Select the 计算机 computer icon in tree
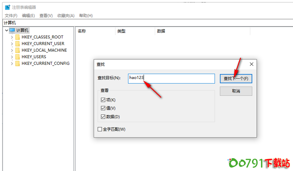Image resolution: width=293 pixels, height=171 pixels. point(12,30)
